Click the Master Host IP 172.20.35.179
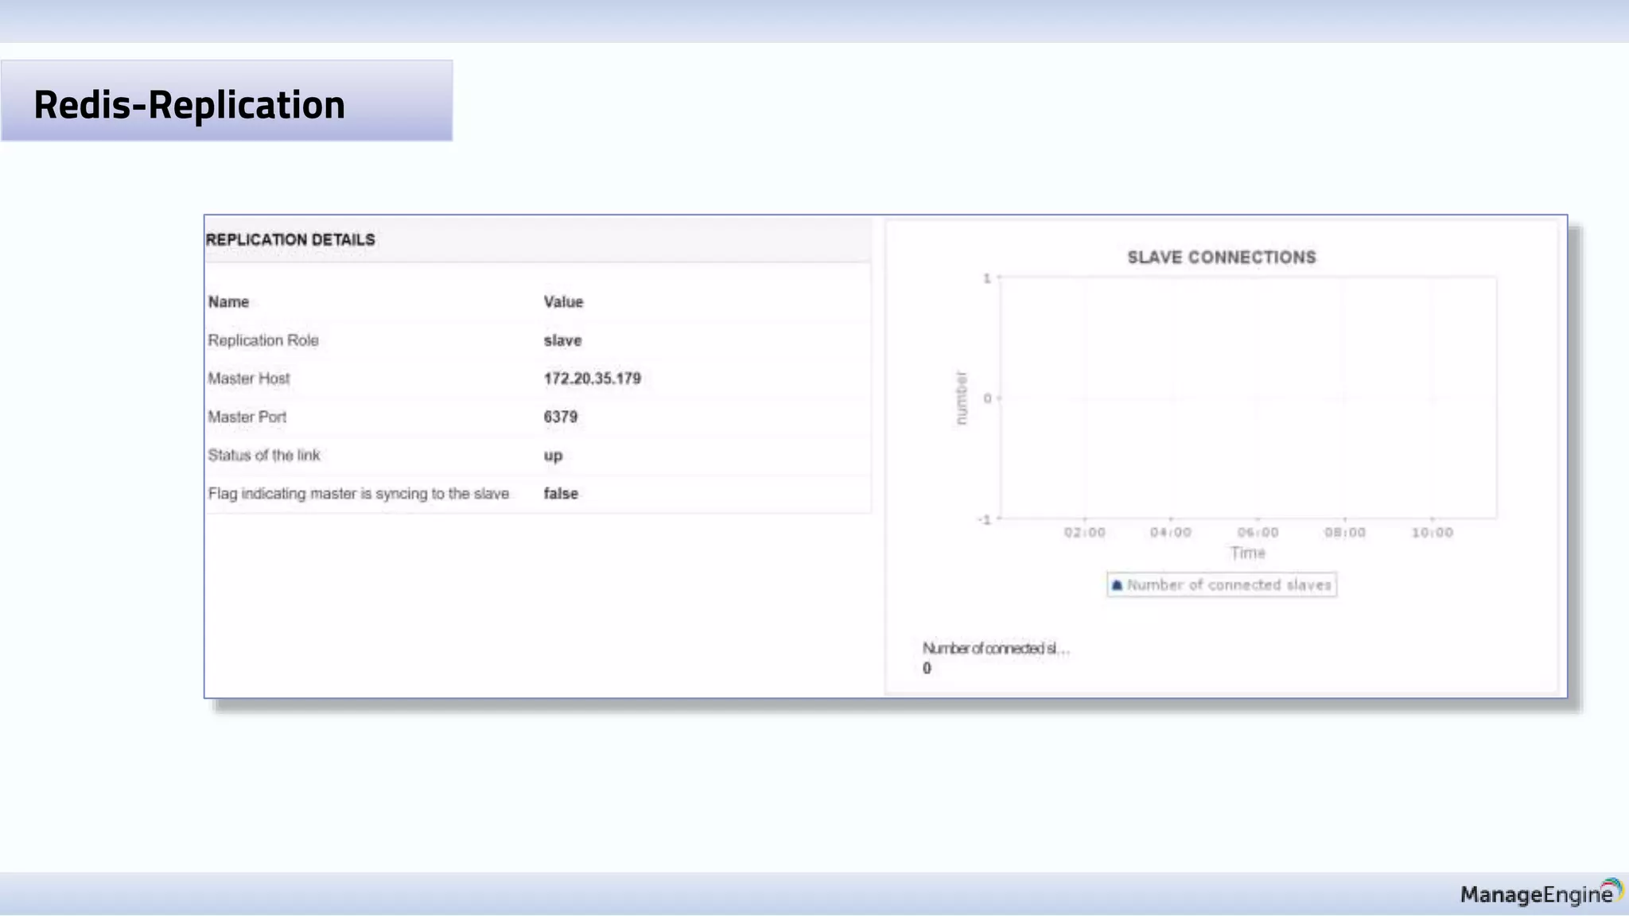This screenshot has height=916, width=1629. [592, 378]
